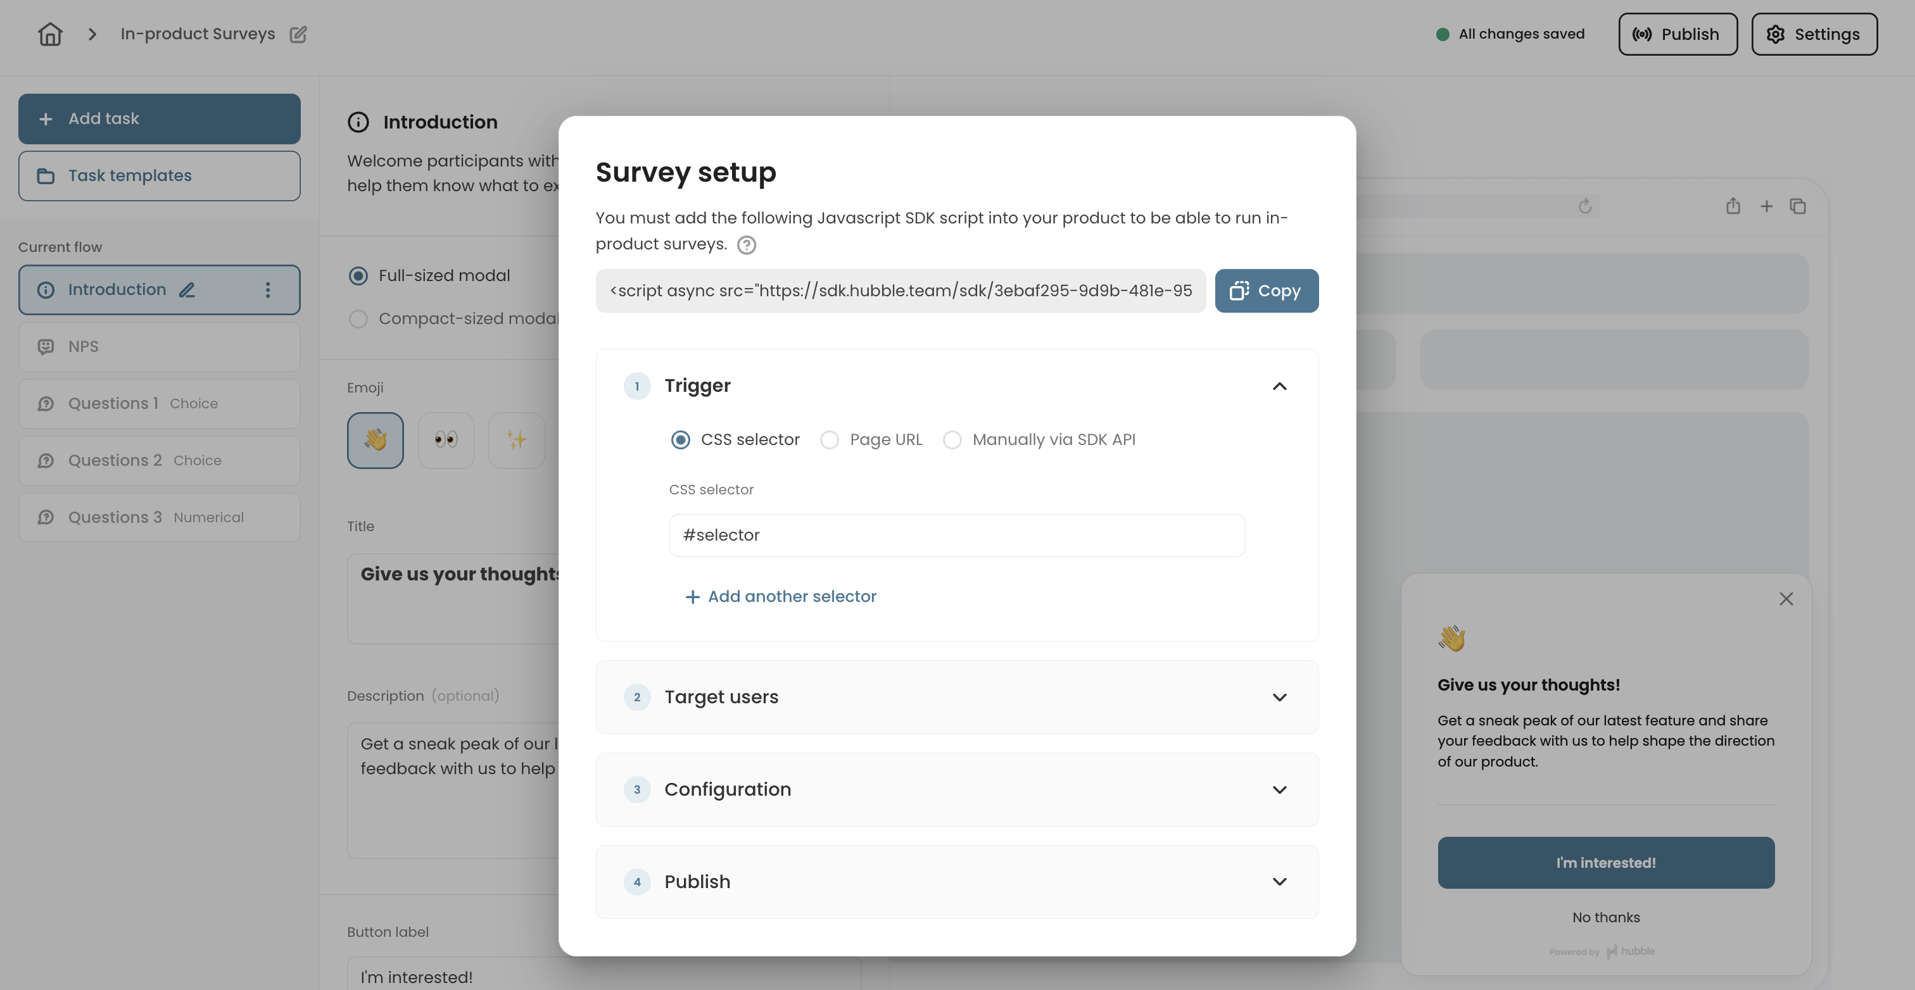Click the Survey setup heading
This screenshot has height=990, width=1915.
tap(685, 172)
